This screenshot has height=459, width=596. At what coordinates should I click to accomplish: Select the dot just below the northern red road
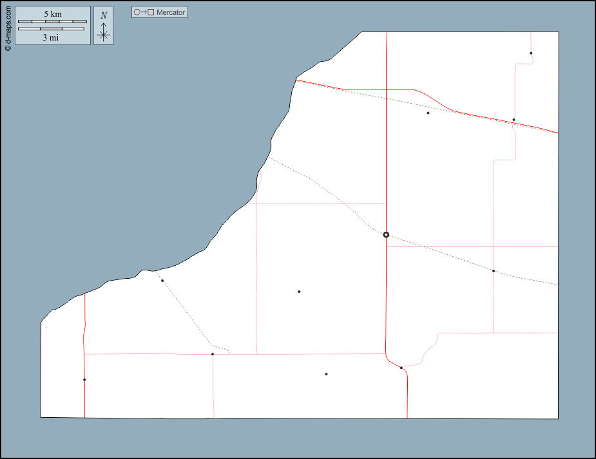(428, 113)
